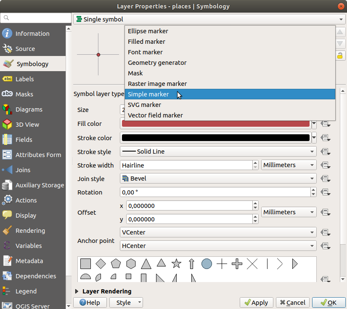Screen dimensions: 347x309
Task: Select the star marker shape
Action: (176, 263)
